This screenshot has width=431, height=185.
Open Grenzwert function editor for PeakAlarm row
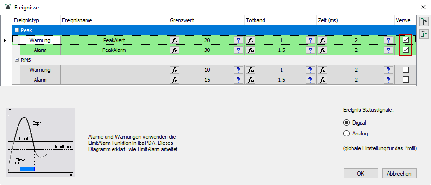click(x=175, y=50)
